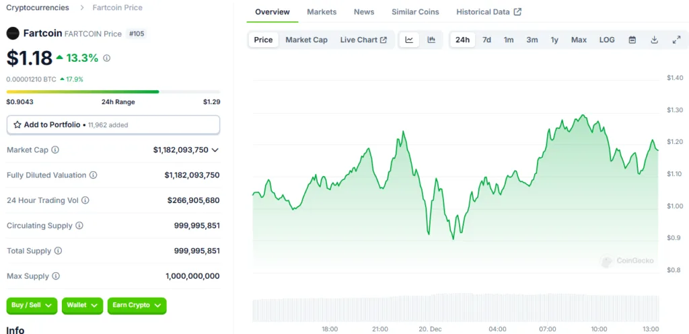
Task: Open the Buy / Sell dropdown
Action: pyautogui.click(x=32, y=305)
